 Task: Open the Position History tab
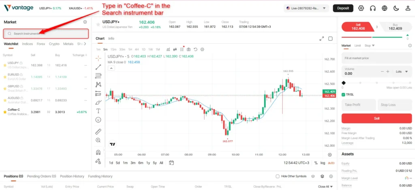72,176
